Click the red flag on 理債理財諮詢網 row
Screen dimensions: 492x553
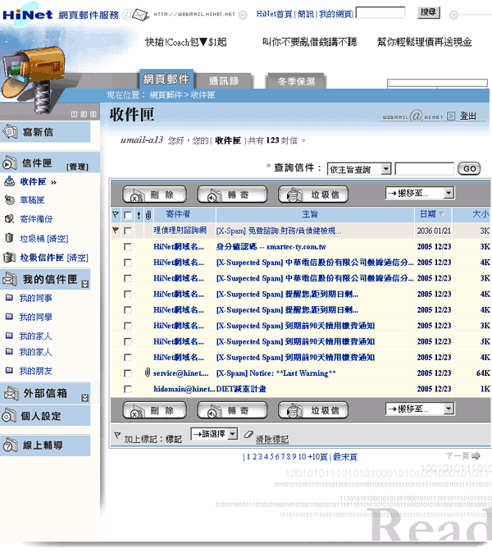[116, 230]
